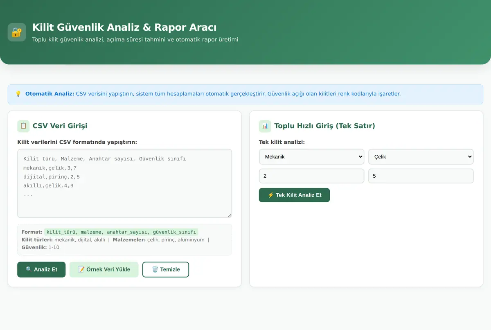The height and width of the screenshot is (330, 491).
Task: Click the 'Kilit Güvenlik Analiz & Rapor Aracı' title
Action: [x=124, y=27]
